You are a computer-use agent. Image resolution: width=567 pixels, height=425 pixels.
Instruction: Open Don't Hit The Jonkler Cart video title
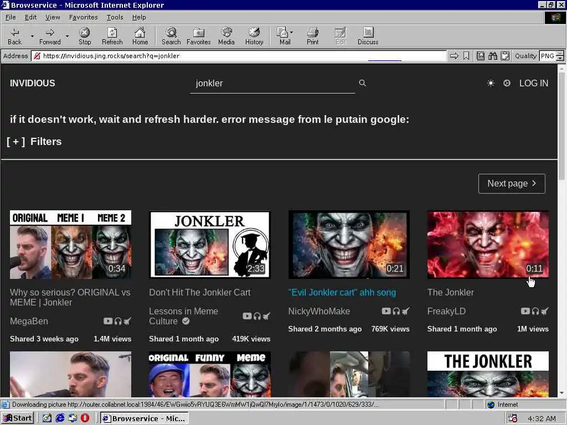199,292
